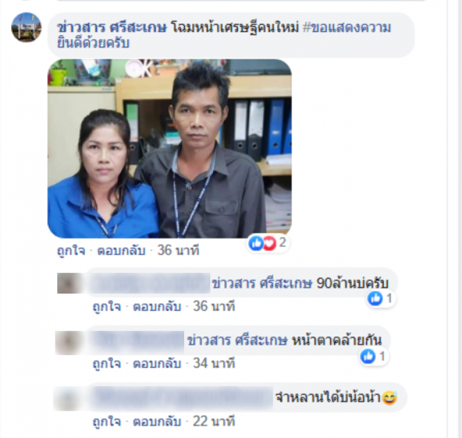Click the ข่าวสาร ศรีสะเกษ page name in the main comment
The image size is (462, 438).
click(111, 27)
